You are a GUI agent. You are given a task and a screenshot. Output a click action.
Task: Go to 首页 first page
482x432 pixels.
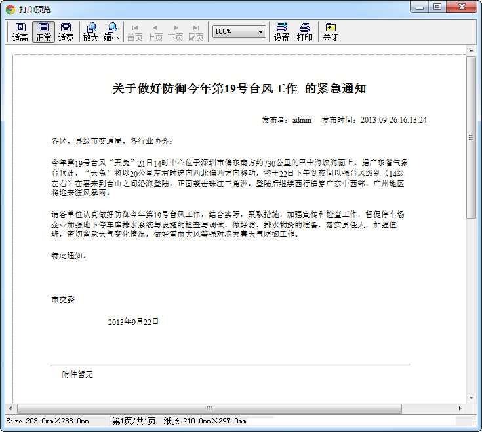click(134, 33)
